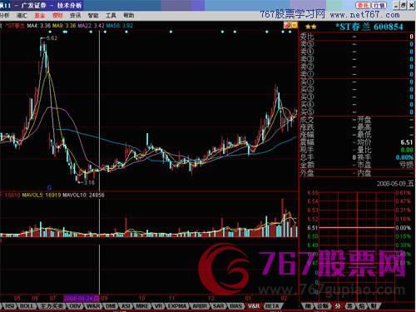Activate the V&R indicator tab
This screenshot has width=416, height=312.
click(254, 306)
